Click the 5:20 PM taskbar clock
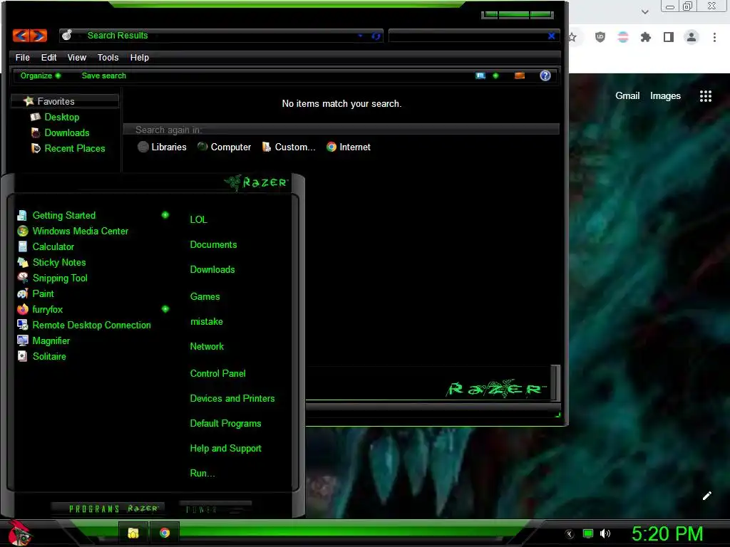The width and height of the screenshot is (730, 547). [x=667, y=533]
